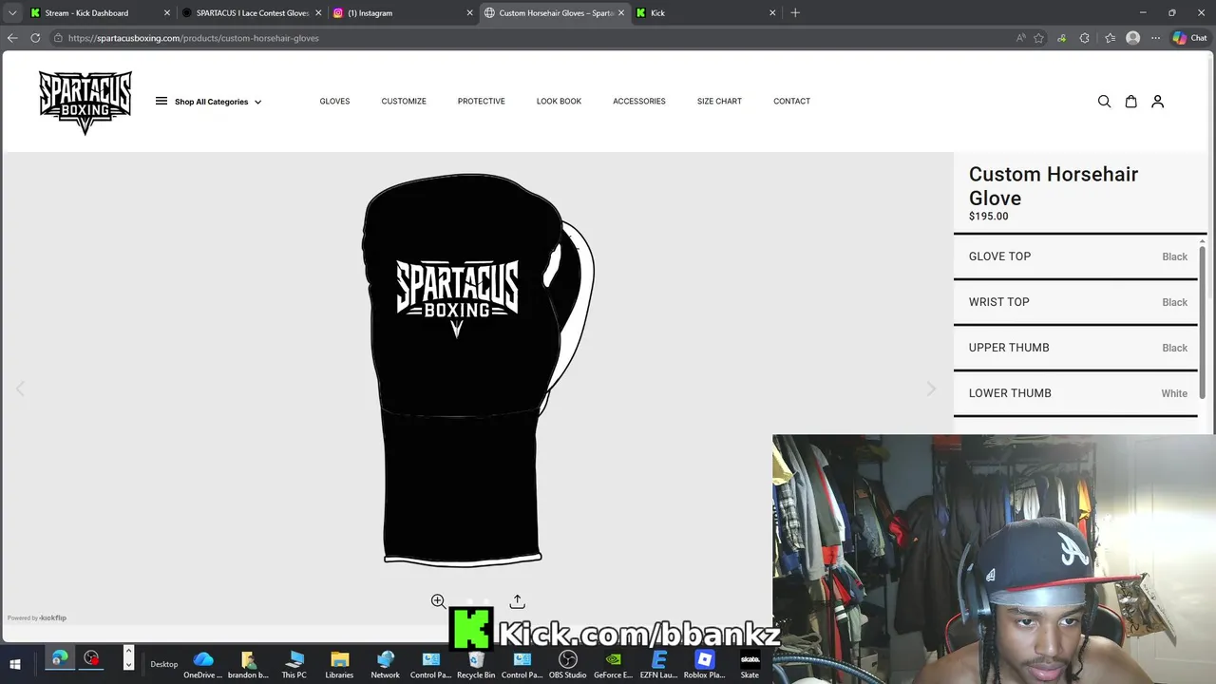1216x684 pixels.
Task: Open the Recycle Bin shortcut
Action: tap(476, 664)
